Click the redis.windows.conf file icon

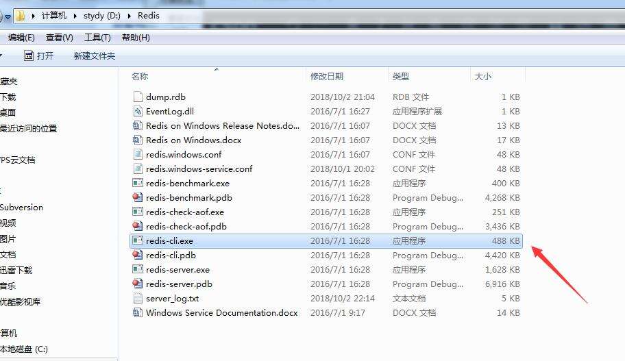[138, 154]
